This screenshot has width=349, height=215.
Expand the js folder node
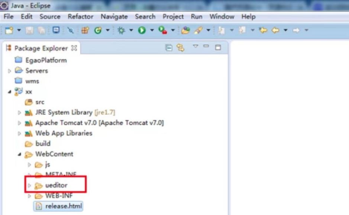pos(29,165)
